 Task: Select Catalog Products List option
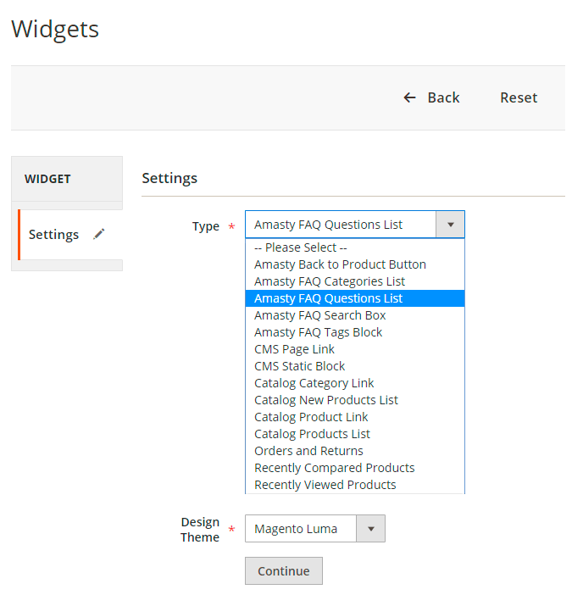(355, 434)
